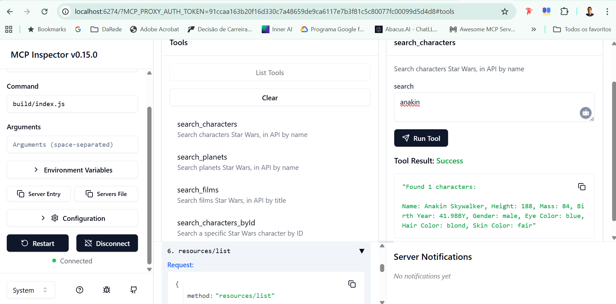Open the Bookmarks folder in bookmarks bar

[47, 29]
